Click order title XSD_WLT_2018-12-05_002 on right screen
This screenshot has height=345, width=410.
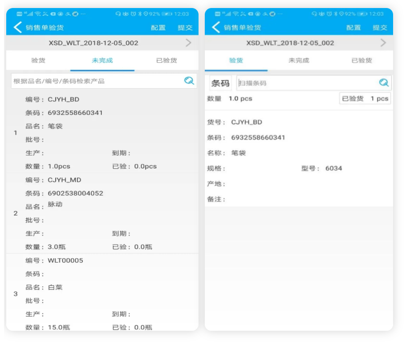(x=290, y=43)
